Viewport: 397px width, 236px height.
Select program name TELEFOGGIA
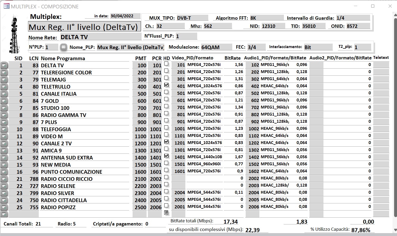[x=56, y=129]
